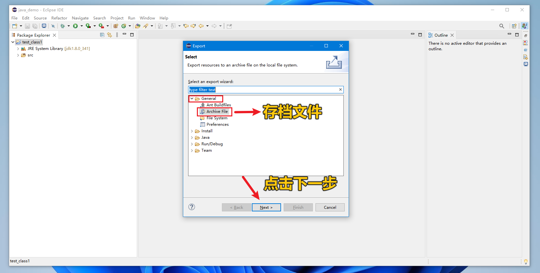Expand the Install export category
The width and height of the screenshot is (540, 273).
click(x=192, y=131)
